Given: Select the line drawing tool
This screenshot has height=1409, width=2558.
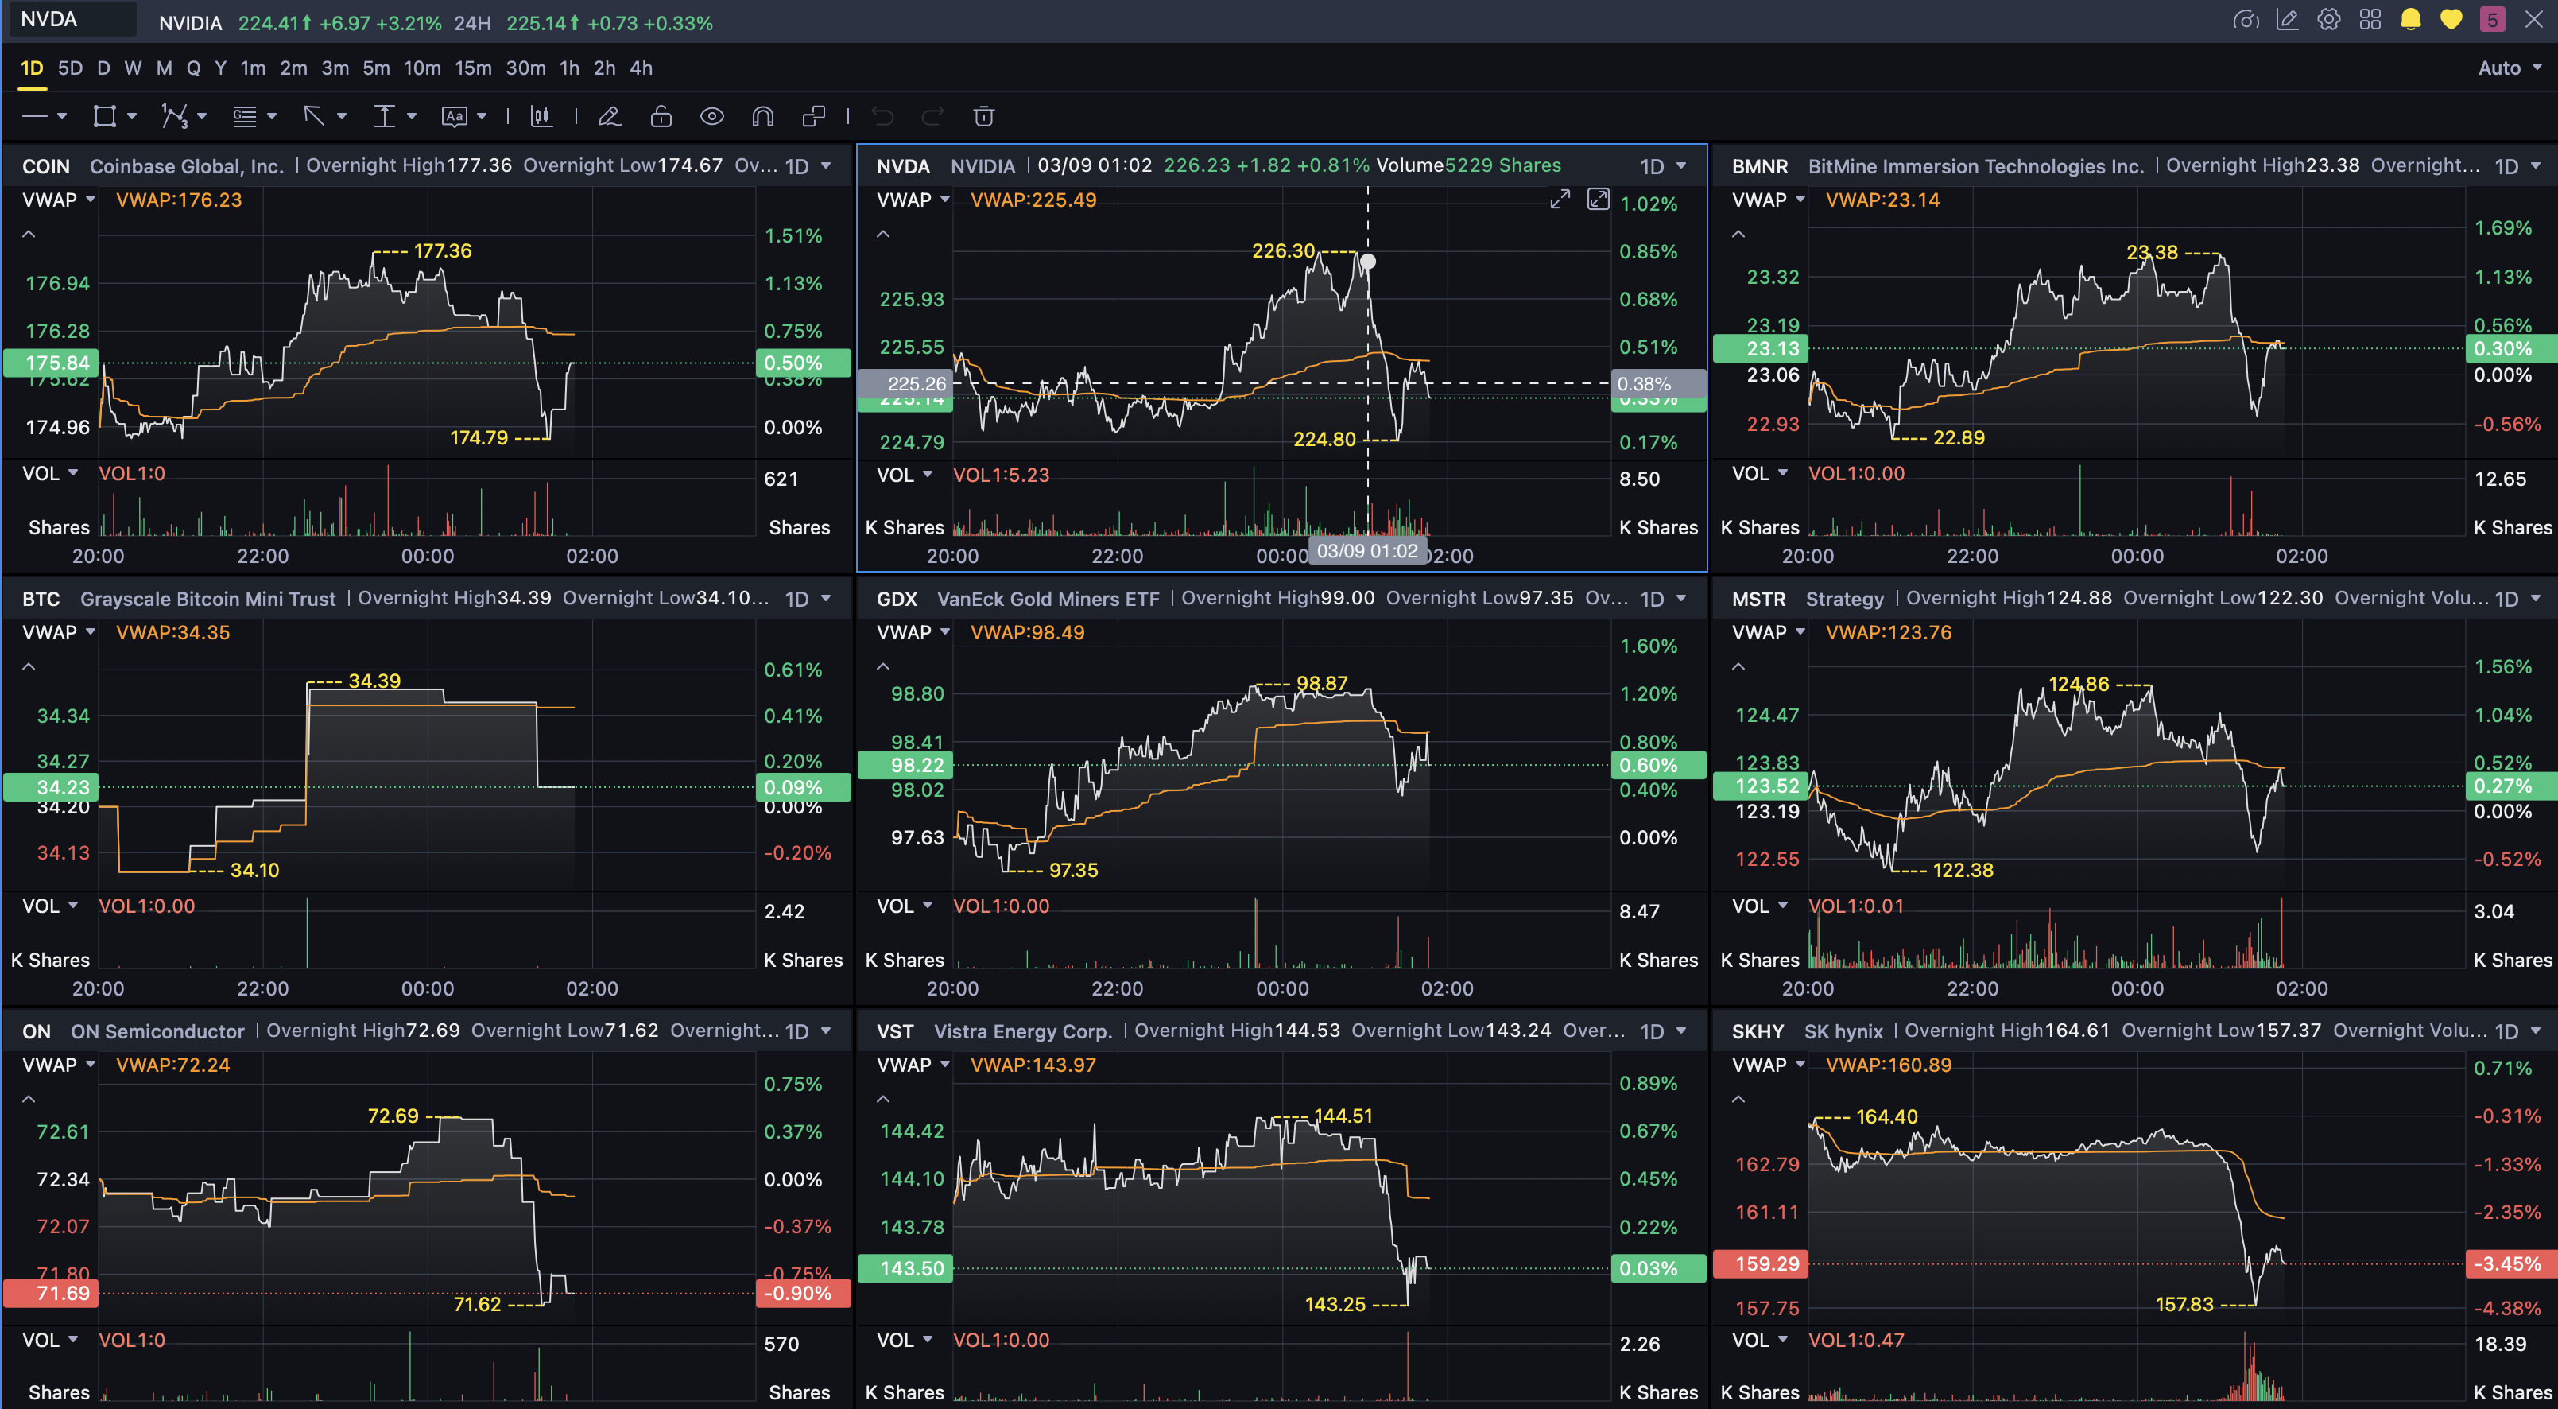Looking at the screenshot, I should point(35,116).
